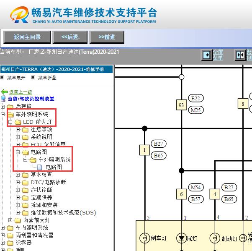Select the 维修数据和技术规范(SDS) label

pos(64,213)
